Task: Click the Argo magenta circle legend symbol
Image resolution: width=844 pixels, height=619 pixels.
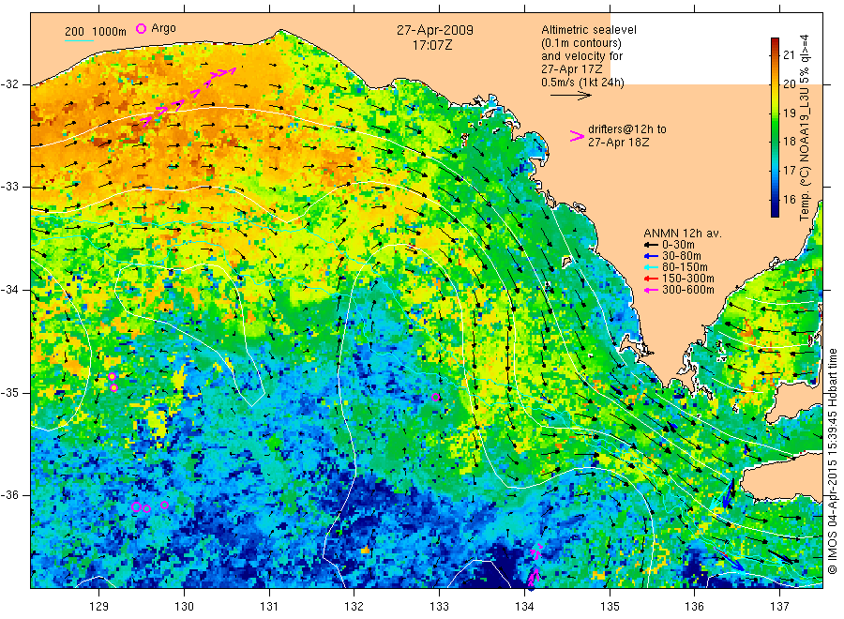Action: (x=141, y=28)
